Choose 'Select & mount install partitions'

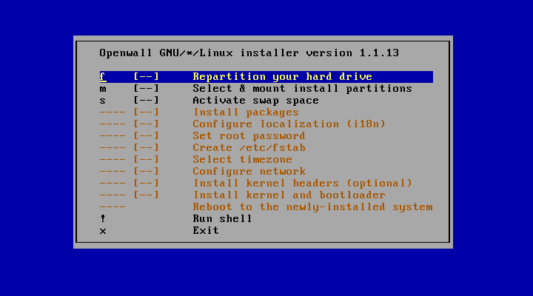click(302, 89)
